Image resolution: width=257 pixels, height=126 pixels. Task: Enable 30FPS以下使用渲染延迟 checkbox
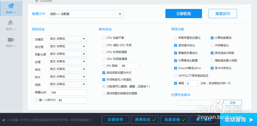tap(176, 76)
